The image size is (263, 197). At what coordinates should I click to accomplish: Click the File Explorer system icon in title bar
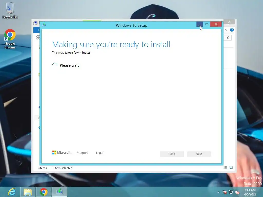35,23
